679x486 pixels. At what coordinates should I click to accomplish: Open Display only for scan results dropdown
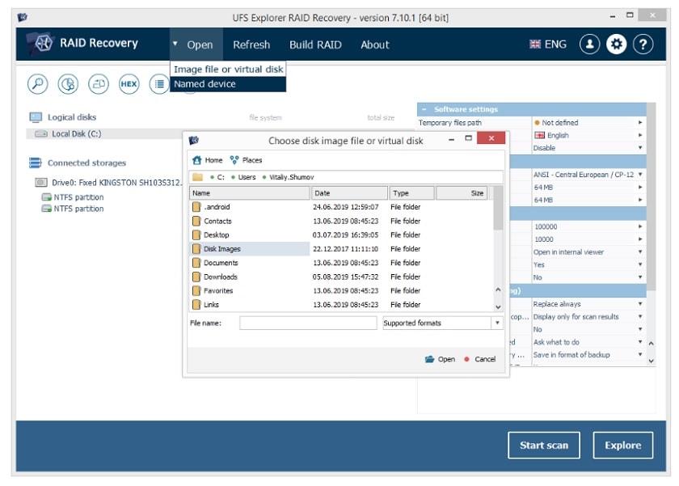pos(640,317)
